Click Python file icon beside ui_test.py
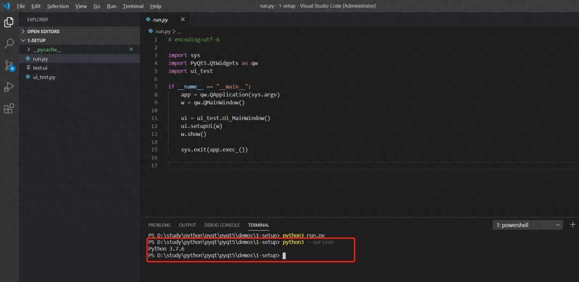 click(x=28, y=77)
